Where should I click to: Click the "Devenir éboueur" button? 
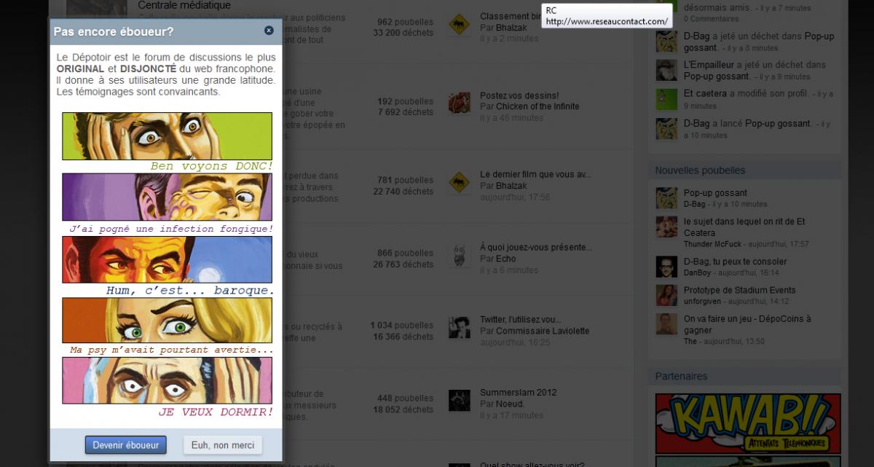point(126,445)
